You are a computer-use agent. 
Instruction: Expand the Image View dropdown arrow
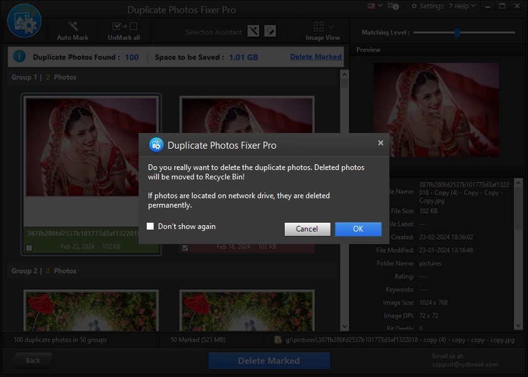coord(331,26)
